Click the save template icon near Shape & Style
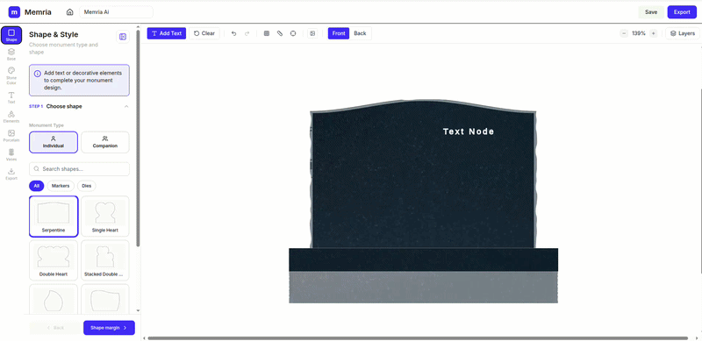The width and height of the screenshot is (702, 341). click(123, 37)
